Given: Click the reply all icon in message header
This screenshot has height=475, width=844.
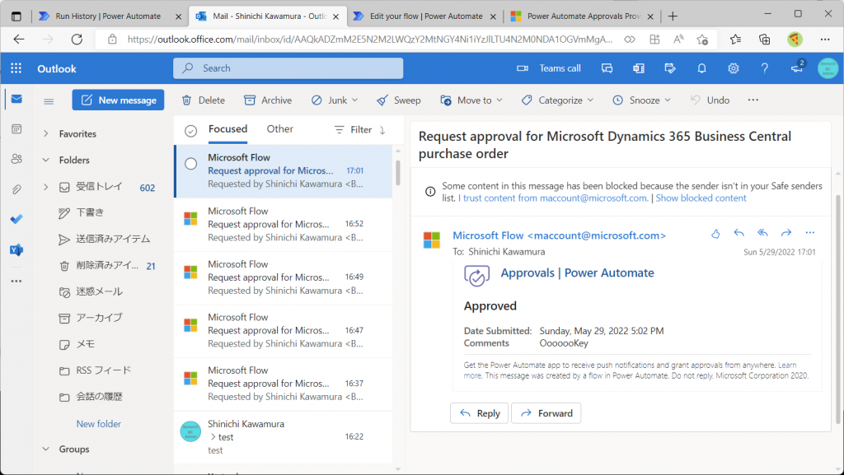Looking at the screenshot, I should point(762,233).
